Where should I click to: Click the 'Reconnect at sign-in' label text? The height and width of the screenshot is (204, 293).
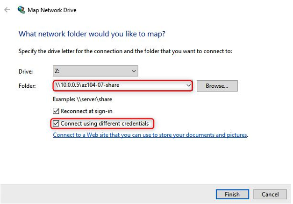coord(86,111)
